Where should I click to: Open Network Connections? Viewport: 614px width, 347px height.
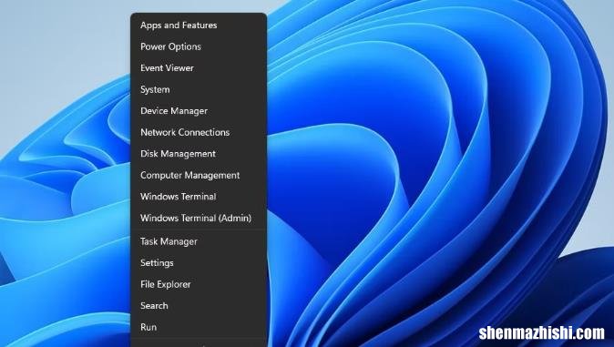pos(199,132)
